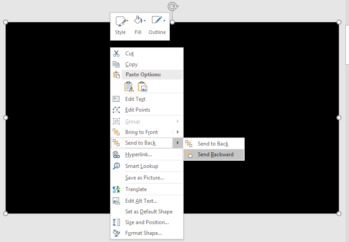Screen dimensions: 349x242
Task: Open the Fill dropdown arrow
Action: [145, 21]
